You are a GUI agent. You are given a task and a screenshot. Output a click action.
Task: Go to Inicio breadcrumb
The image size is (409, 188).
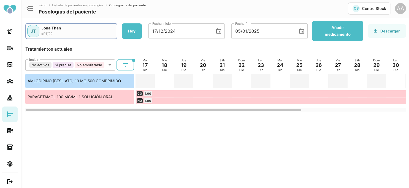click(x=42, y=5)
